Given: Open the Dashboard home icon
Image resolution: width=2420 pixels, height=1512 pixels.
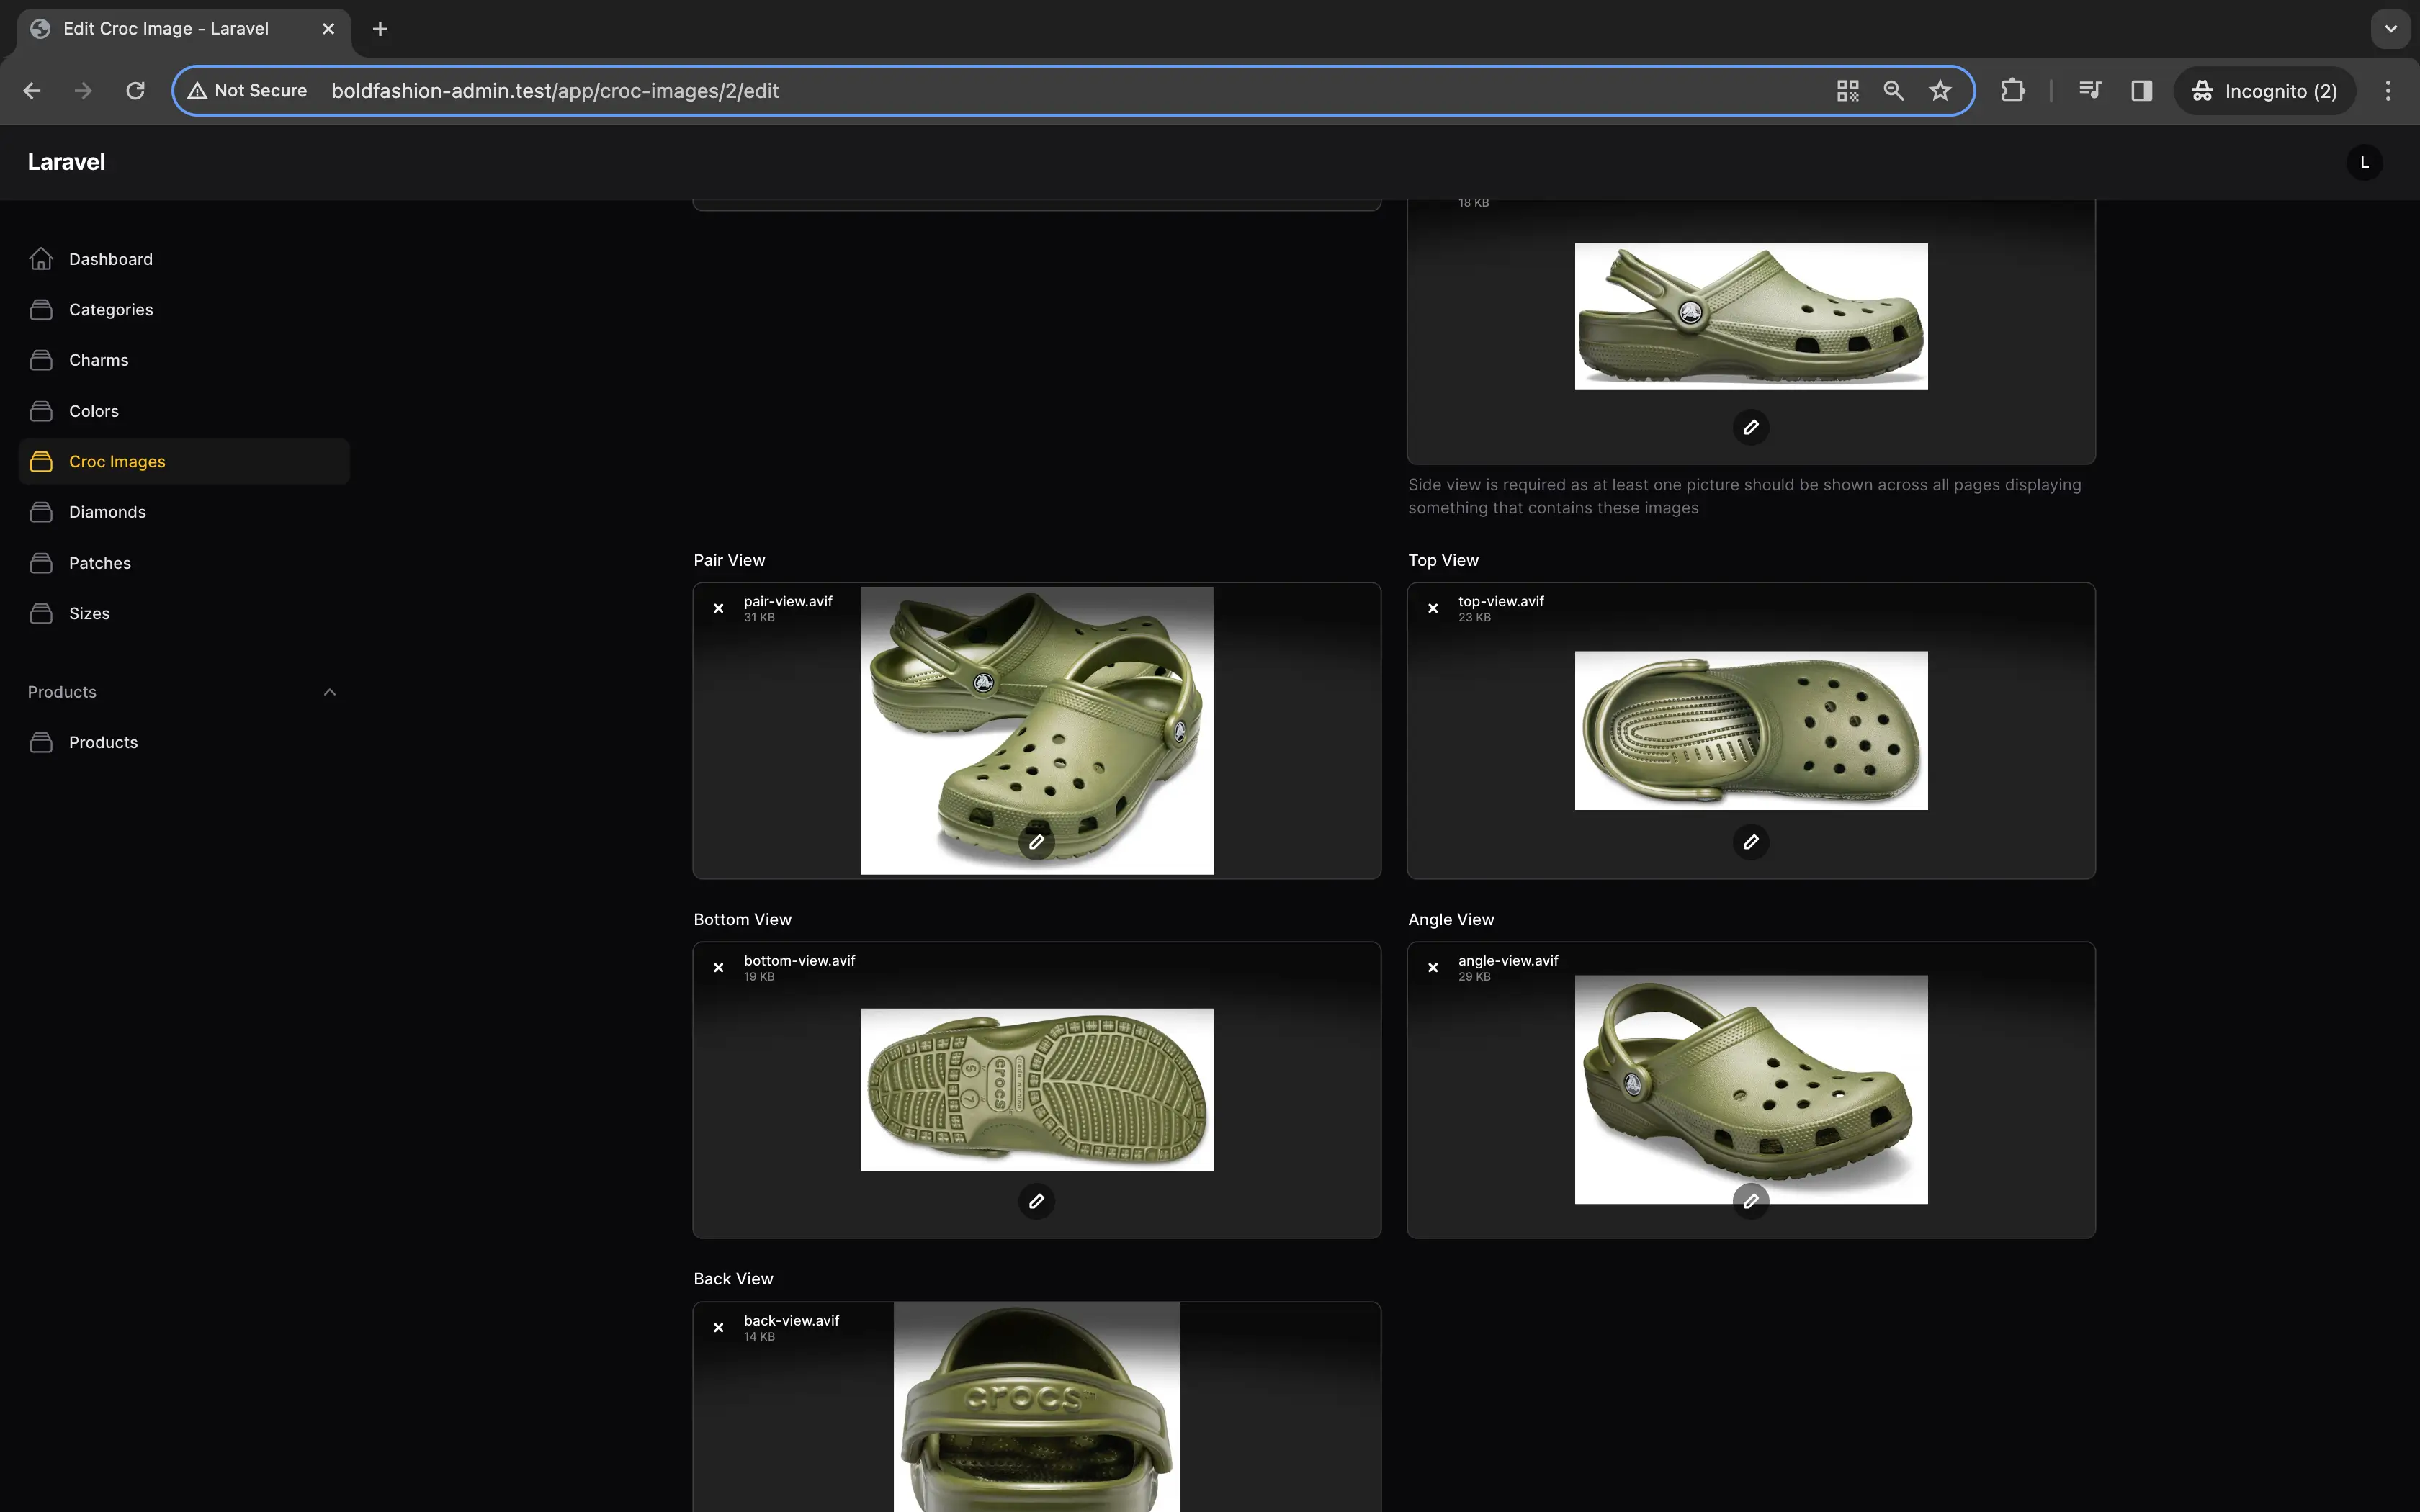Looking at the screenshot, I should (x=41, y=259).
